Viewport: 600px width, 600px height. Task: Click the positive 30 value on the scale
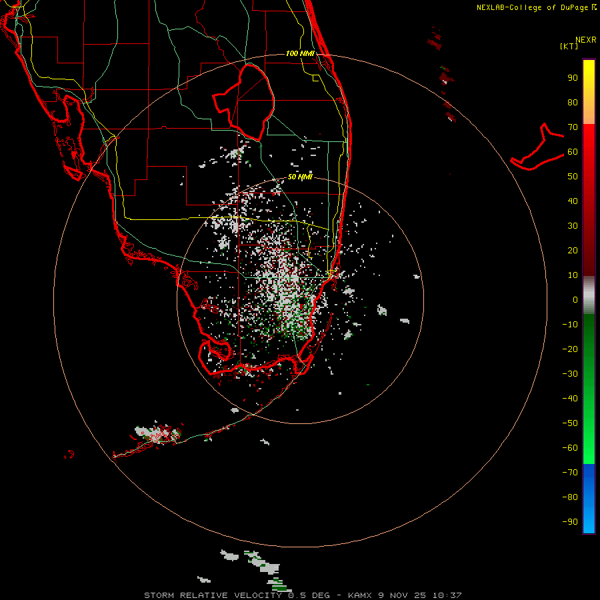point(573,226)
